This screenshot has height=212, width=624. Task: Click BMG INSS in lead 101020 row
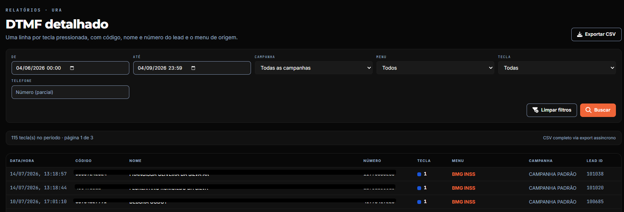[x=463, y=188]
